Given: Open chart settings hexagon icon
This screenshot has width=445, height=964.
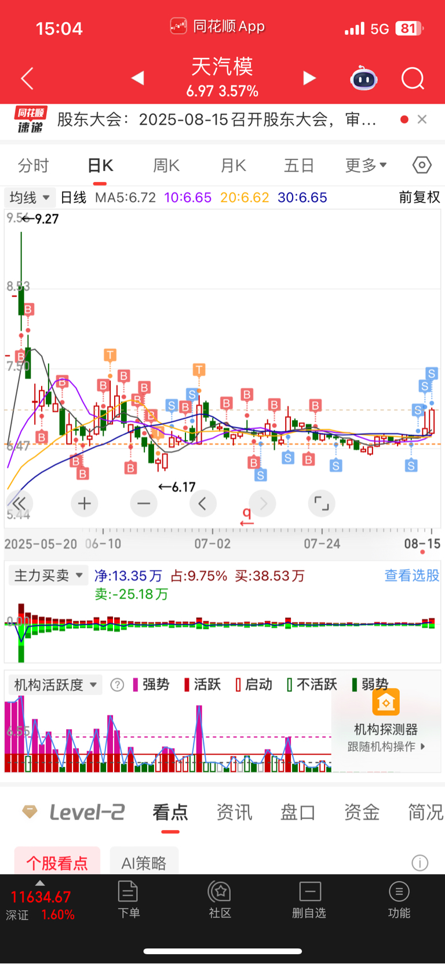Looking at the screenshot, I should (422, 165).
